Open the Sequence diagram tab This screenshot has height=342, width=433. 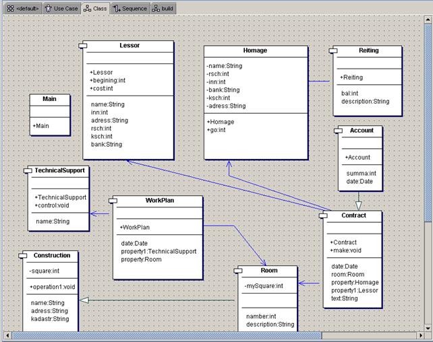click(129, 9)
